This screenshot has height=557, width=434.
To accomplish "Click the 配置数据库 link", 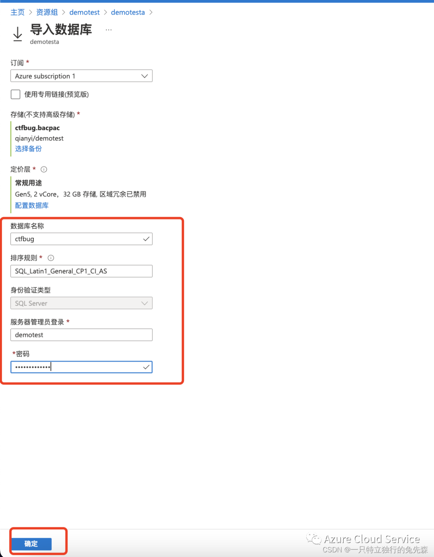I will (x=32, y=206).
